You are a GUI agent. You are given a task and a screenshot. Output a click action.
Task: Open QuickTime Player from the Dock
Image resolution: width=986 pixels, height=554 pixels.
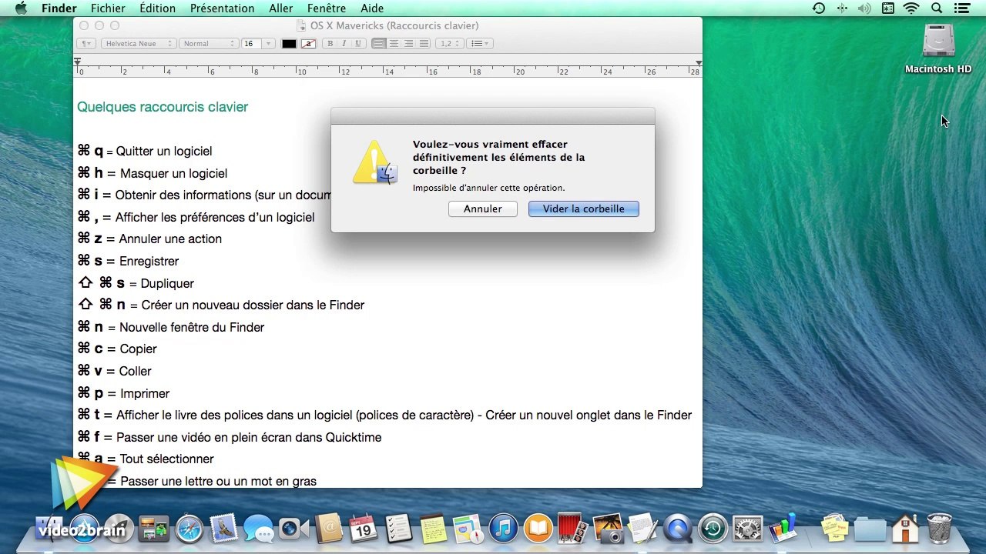[678, 529]
